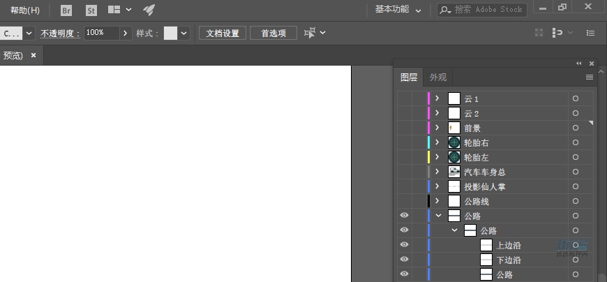Toggle visibility of the 上边沿 sublayer
This screenshot has width=607, height=282.
(404, 245)
